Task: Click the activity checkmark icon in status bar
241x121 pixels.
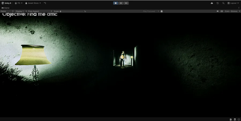Action: tap(239, 119)
